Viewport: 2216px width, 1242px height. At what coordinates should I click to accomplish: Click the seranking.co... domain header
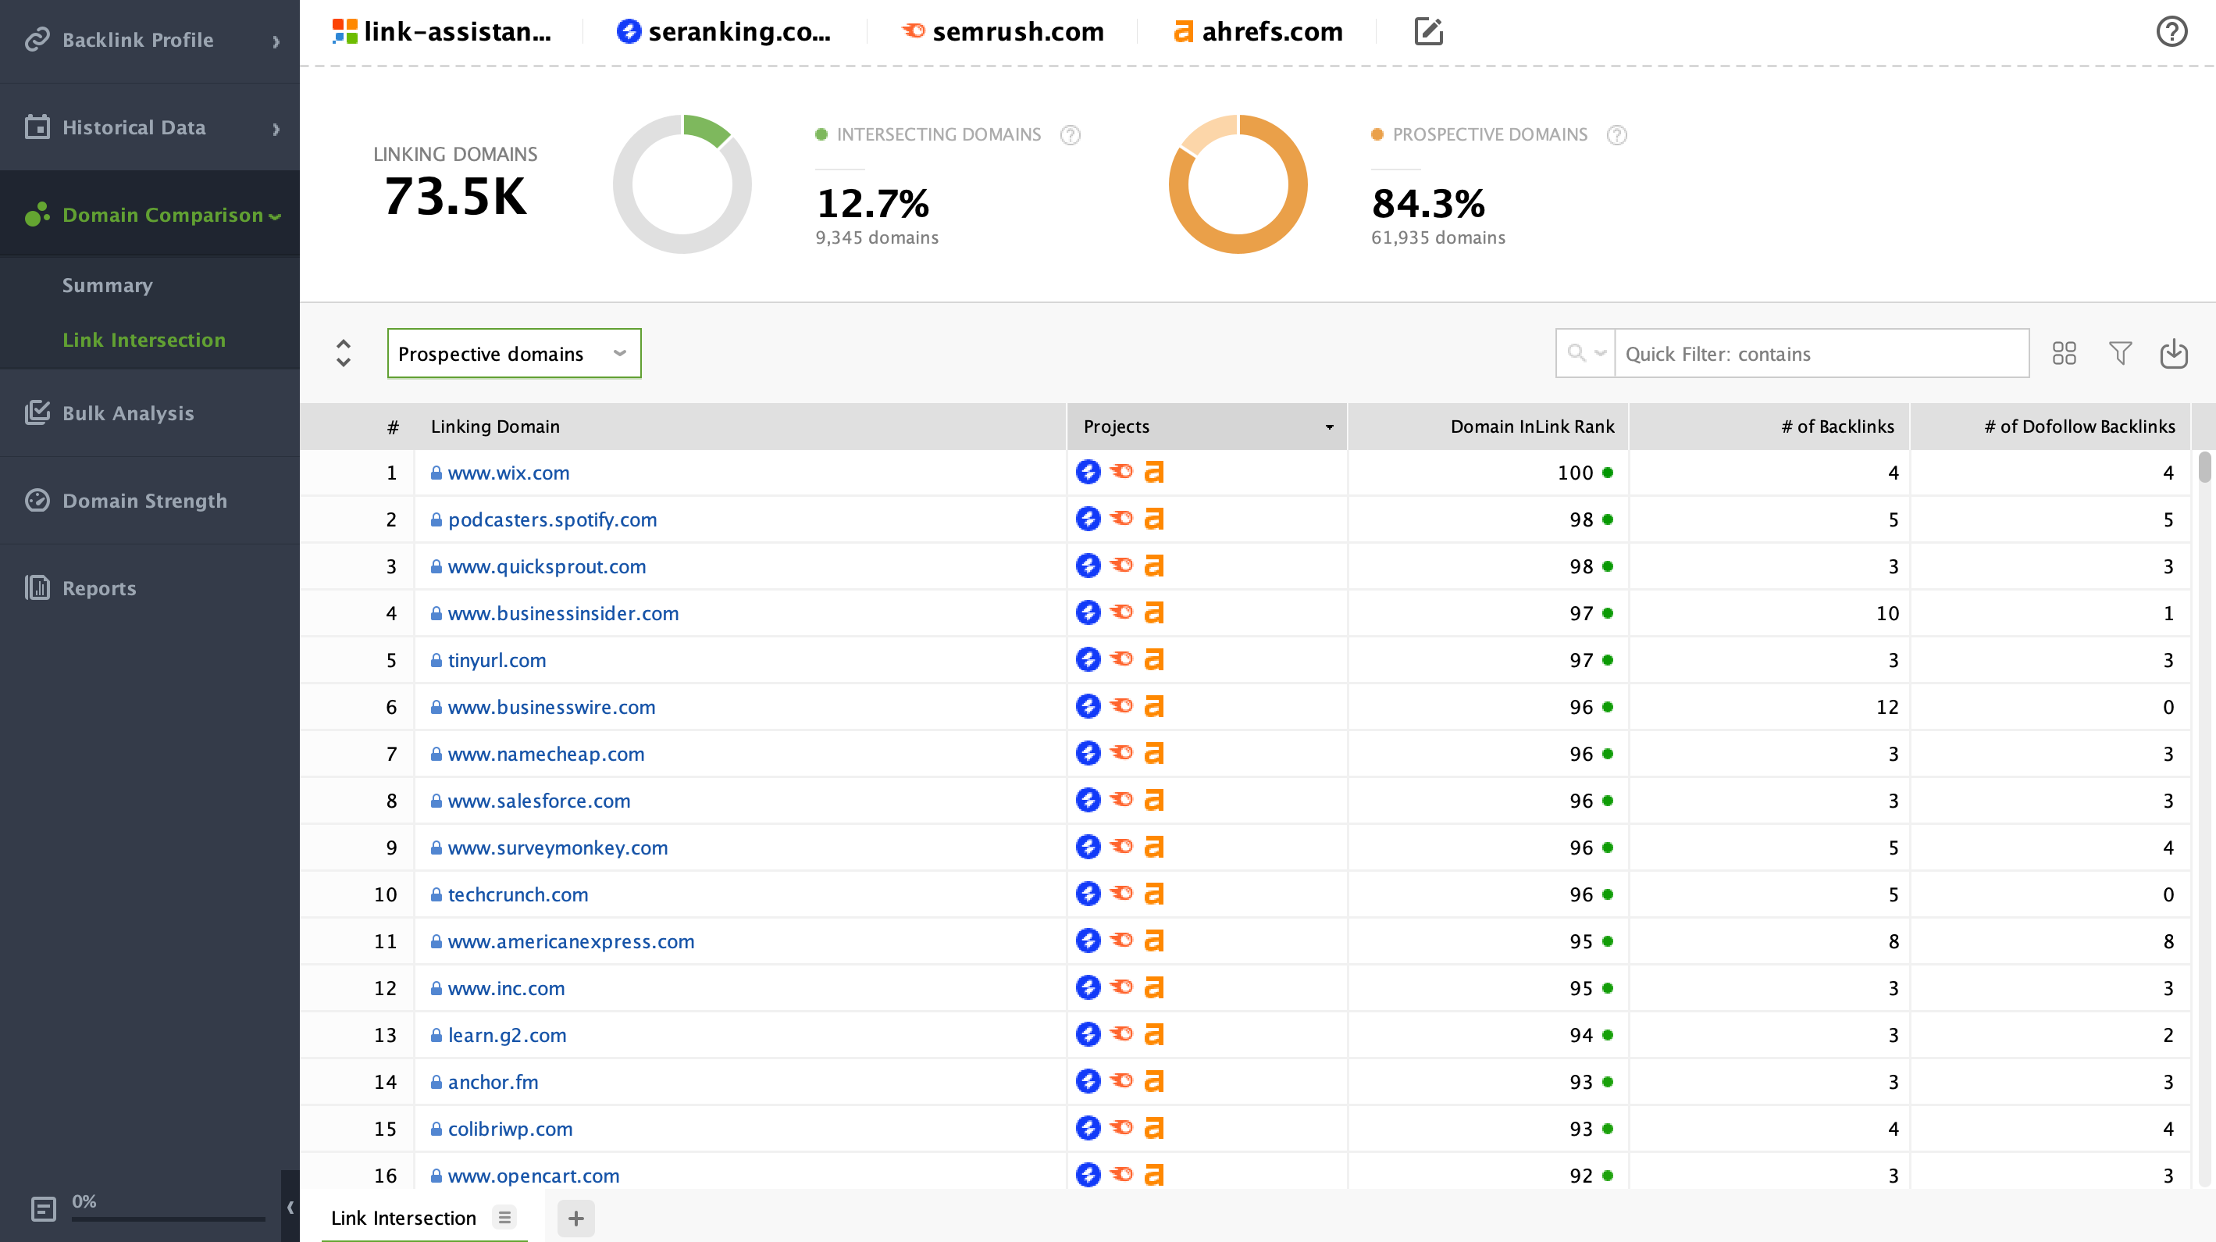(x=724, y=32)
